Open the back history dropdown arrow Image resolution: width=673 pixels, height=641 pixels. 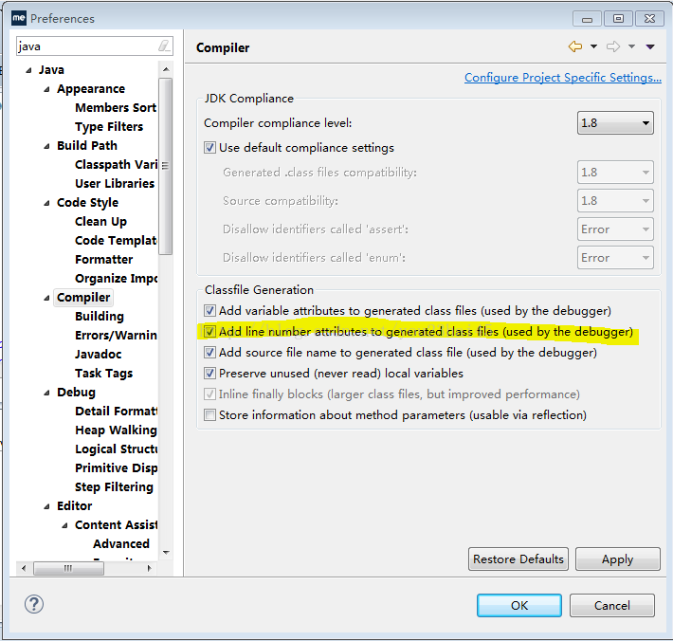pyautogui.click(x=593, y=46)
